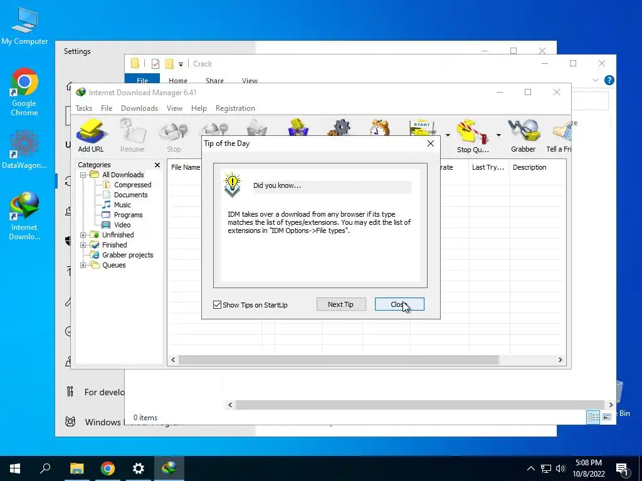The image size is (642, 481).
Task: Click right scroll arrow in IDM list
Action: (x=560, y=360)
